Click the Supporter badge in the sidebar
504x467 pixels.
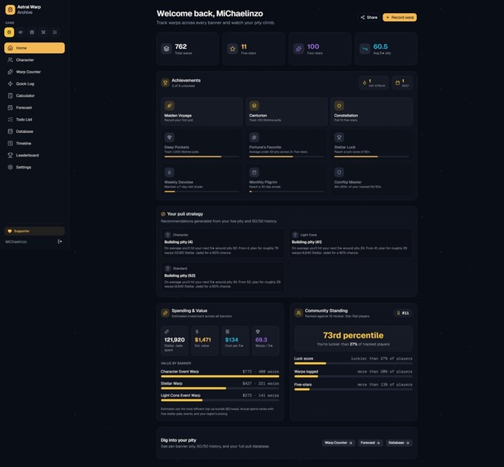pyautogui.click(x=34, y=231)
